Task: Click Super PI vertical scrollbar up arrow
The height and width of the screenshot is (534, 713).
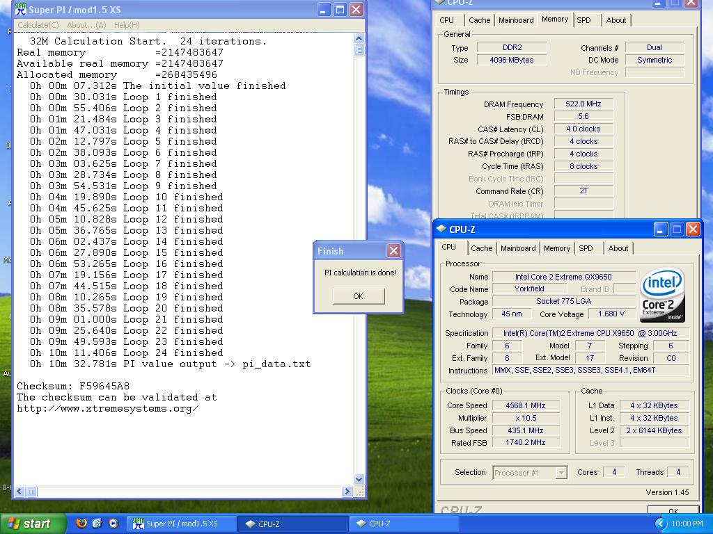Action: 359,39
